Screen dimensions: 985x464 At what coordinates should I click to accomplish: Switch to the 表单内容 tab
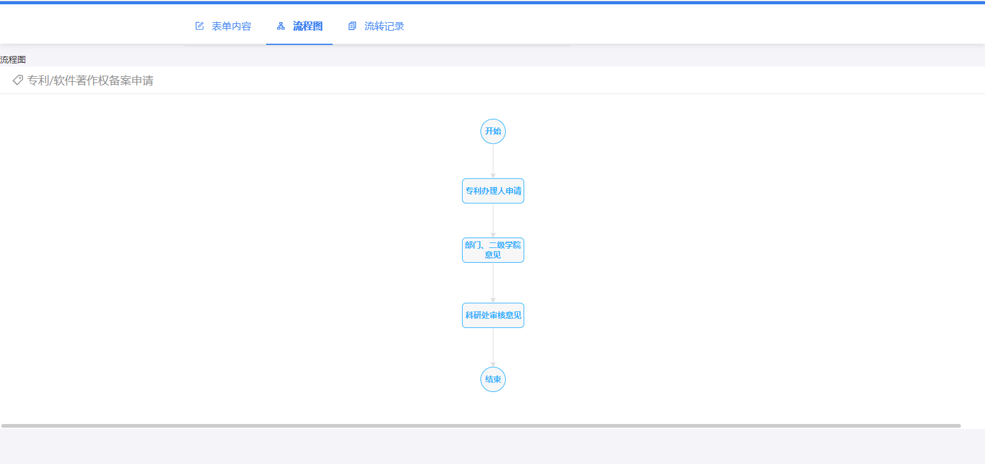click(231, 26)
